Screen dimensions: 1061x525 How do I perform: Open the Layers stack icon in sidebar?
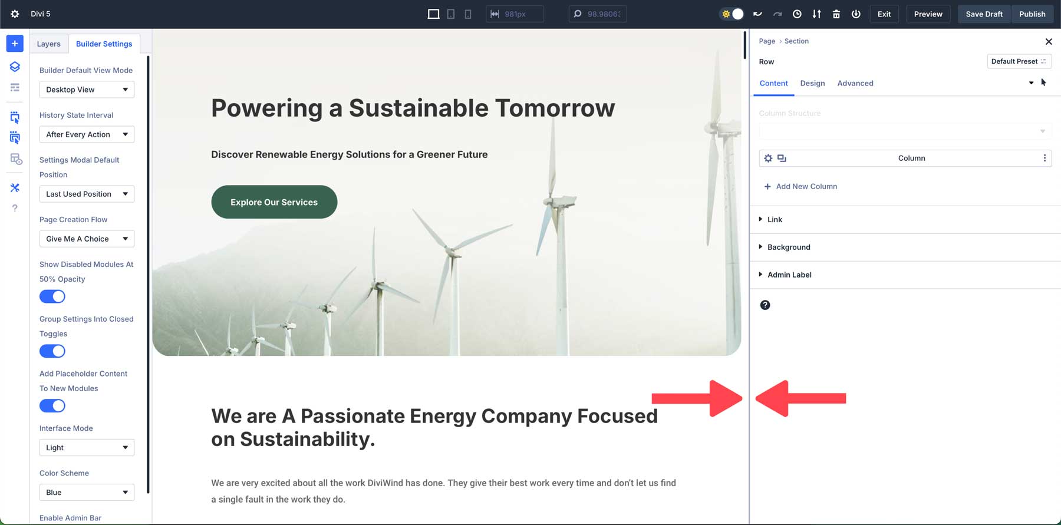(15, 67)
